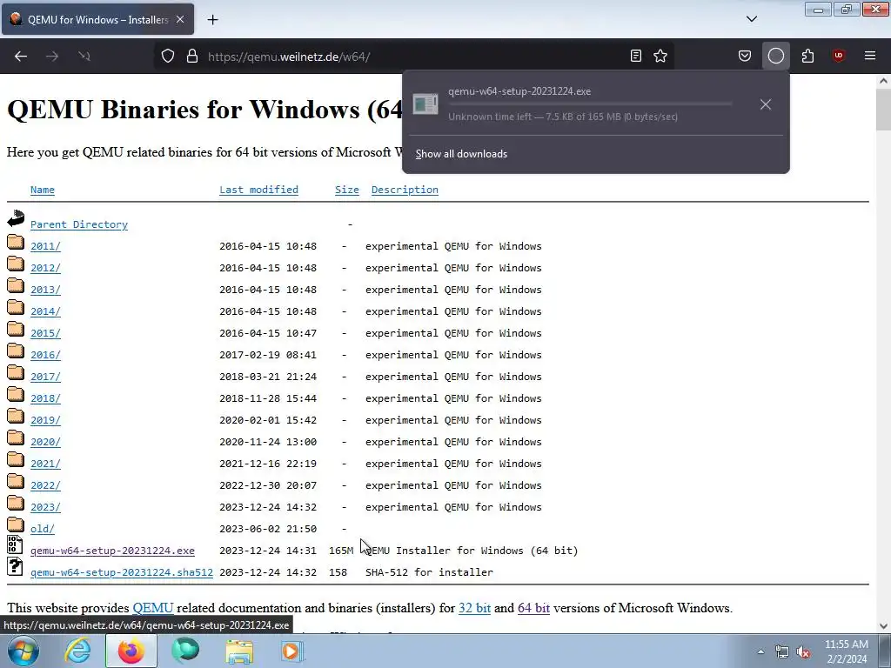Open the 2019/ folder link
Viewport: 891px width, 668px height.
pos(45,420)
